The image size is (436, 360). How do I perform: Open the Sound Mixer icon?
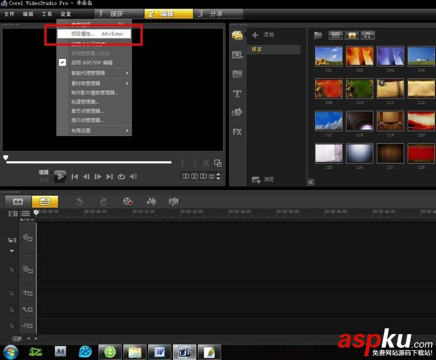click(152, 202)
